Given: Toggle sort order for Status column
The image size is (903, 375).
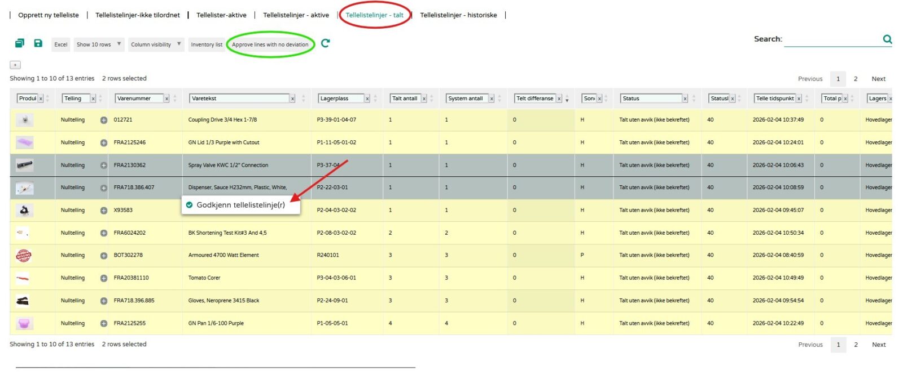Looking at the screenshot, I should 694,99.
